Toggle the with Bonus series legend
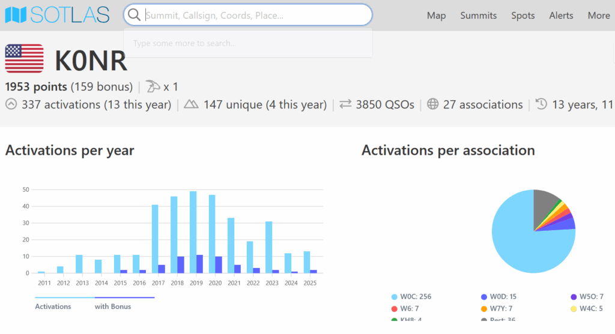 click(x=113, y=306)
